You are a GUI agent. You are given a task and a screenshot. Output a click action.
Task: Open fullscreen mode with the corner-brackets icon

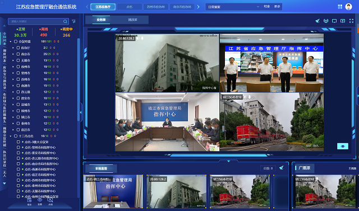[352, 21]
